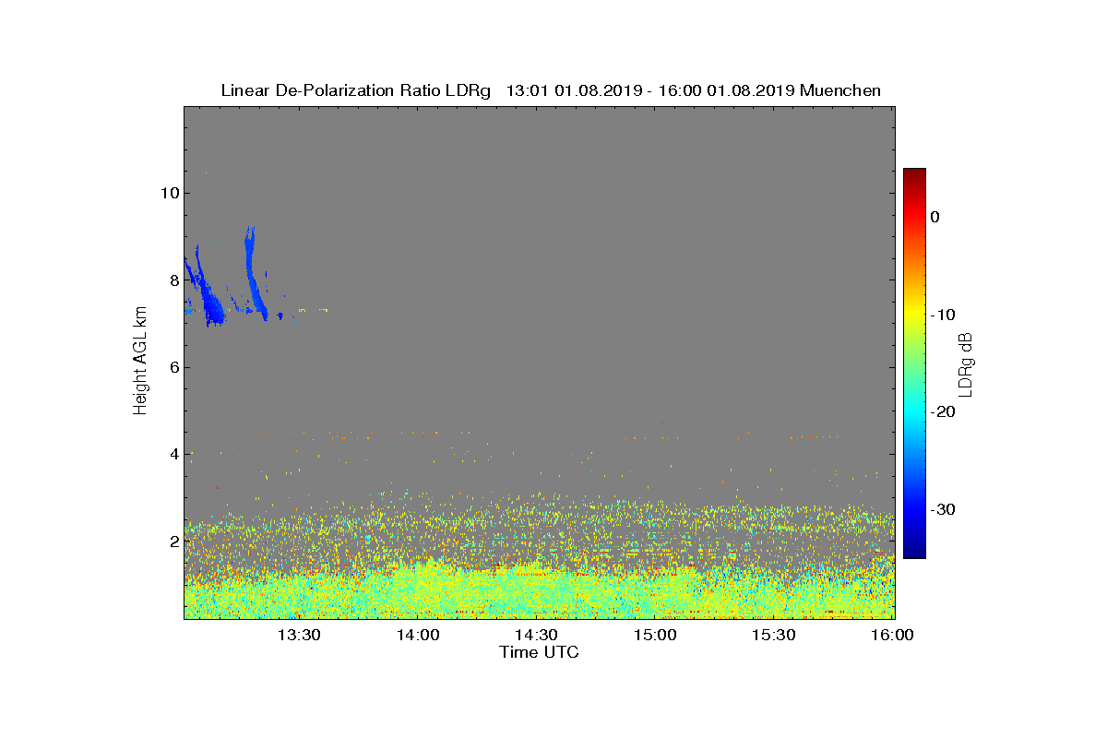Click the -10 value on colorbar scale
Screen dimensions: 1107x738
pyautogui.click(x=943, y=315)
